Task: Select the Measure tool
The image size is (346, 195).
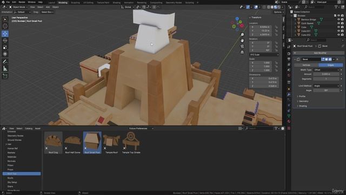Action: [x=5, y=69]
